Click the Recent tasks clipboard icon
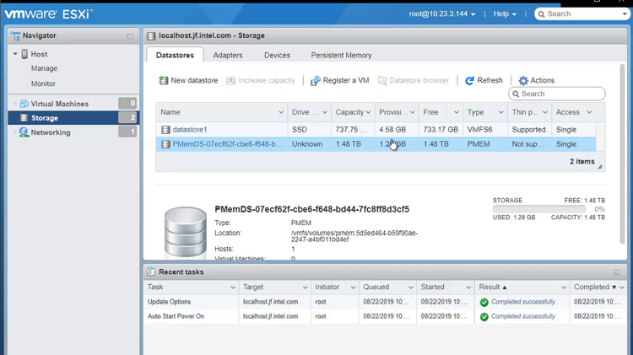This screenshot has width=633, height=355. pyautogui.click(x=151, y=272)
